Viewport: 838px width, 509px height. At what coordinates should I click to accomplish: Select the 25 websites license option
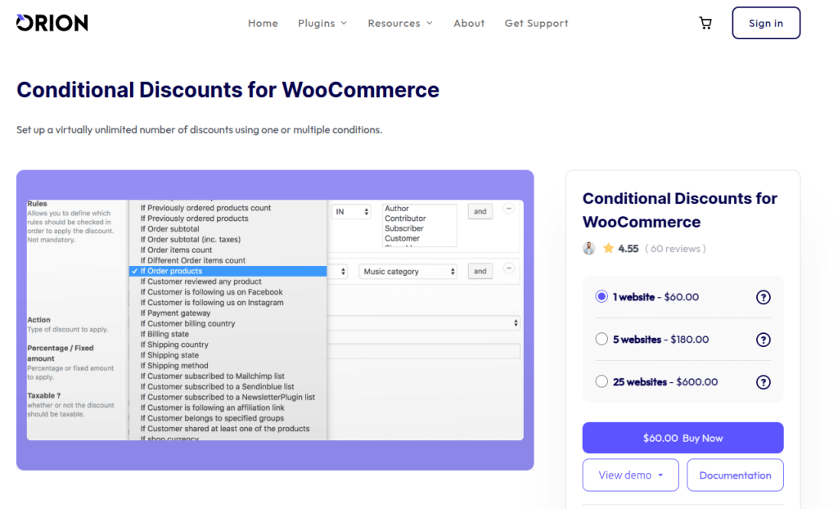(x=601, y=381)
